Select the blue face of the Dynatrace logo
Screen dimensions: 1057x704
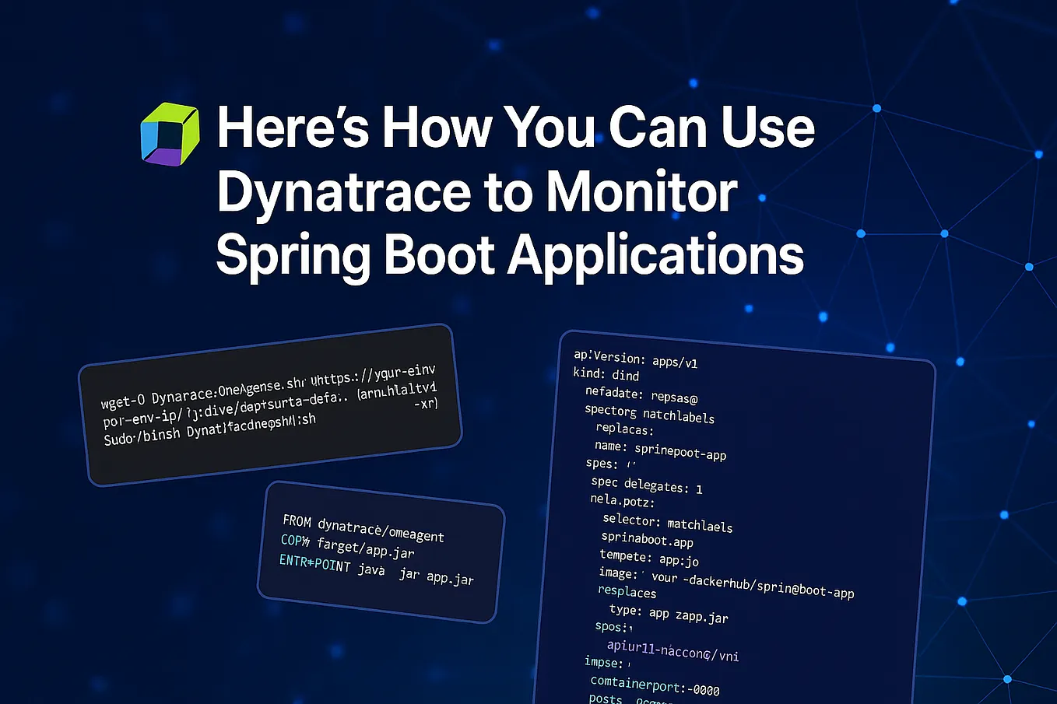coord(148,140)
